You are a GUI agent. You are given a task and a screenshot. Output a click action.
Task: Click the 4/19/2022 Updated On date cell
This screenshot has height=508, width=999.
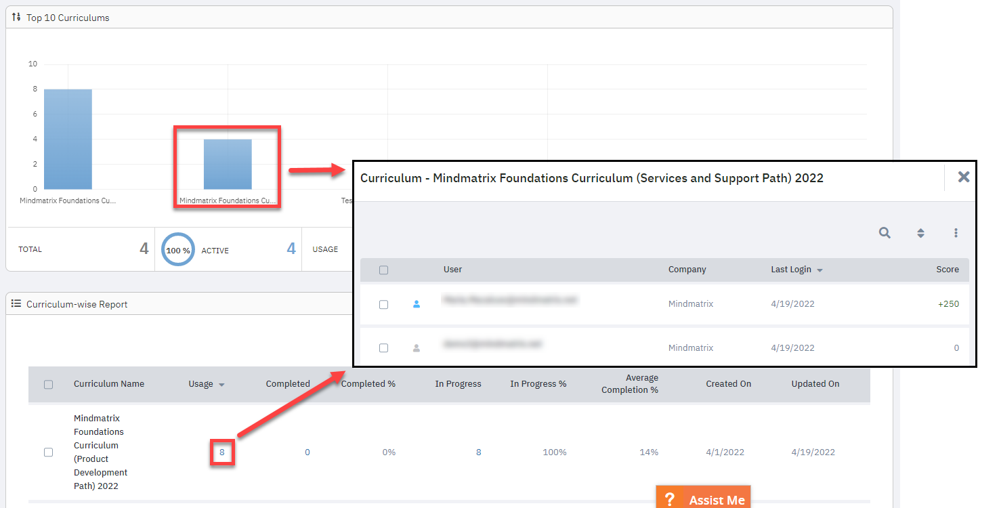coord(813,452)
